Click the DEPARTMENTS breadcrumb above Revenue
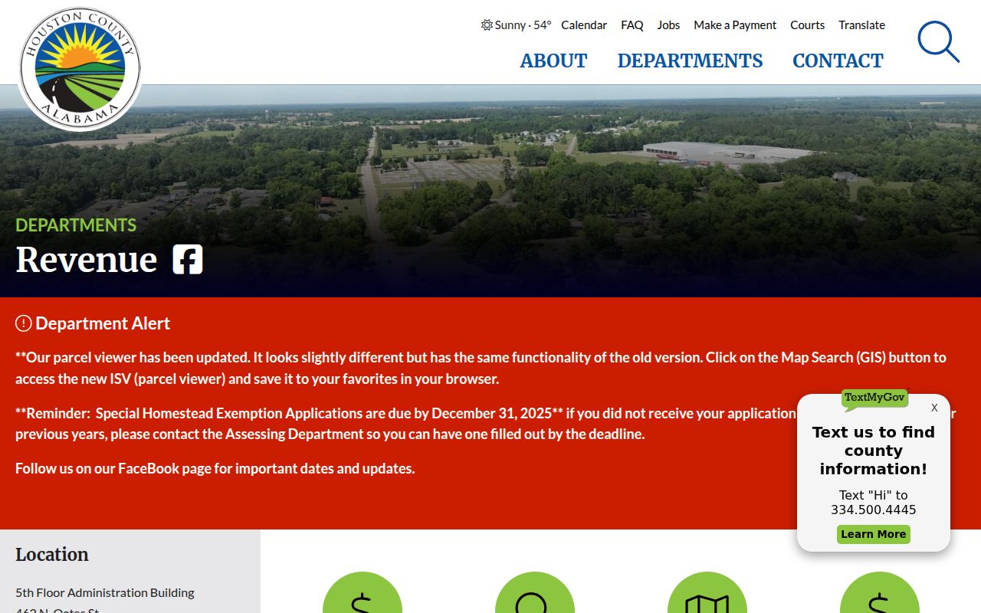 76,225
